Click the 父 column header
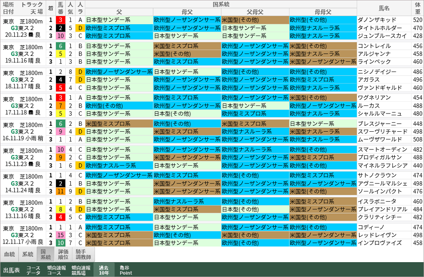This screenshot has height=277, width=424. [x=119, y=12]
